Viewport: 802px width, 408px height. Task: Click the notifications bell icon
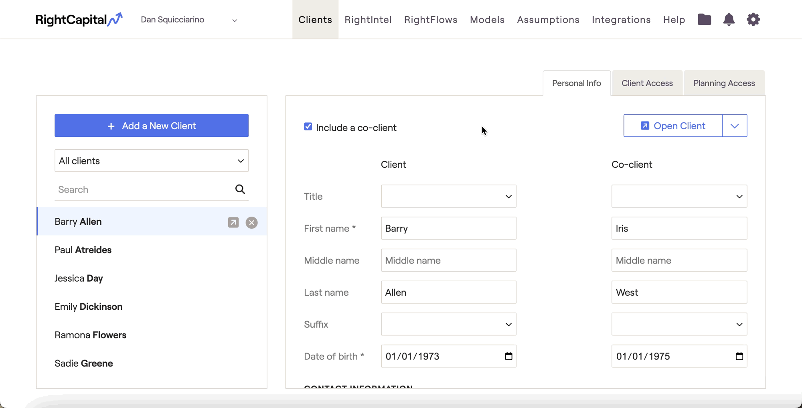click(x=729, y=19)
